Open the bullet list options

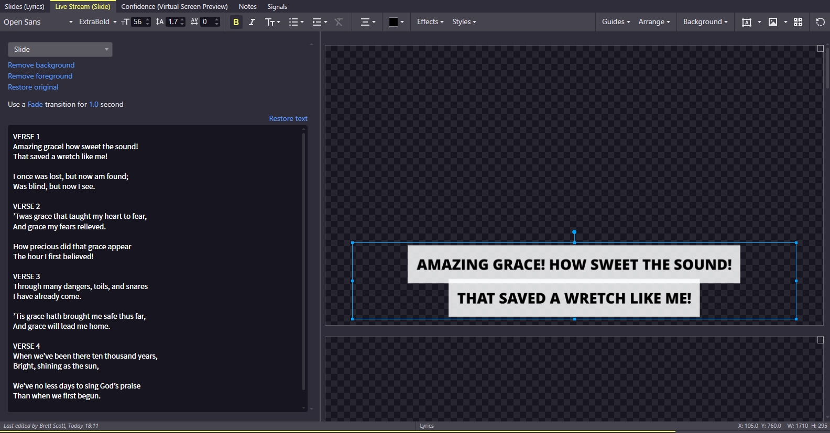[296, 22]
